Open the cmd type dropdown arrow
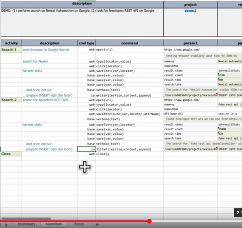The height and width of the screenshot is (228, 242). (x=98, y=149)
